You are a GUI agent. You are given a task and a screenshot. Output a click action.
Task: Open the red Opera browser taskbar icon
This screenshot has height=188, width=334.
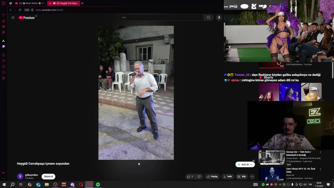click(x=81, y=185)
